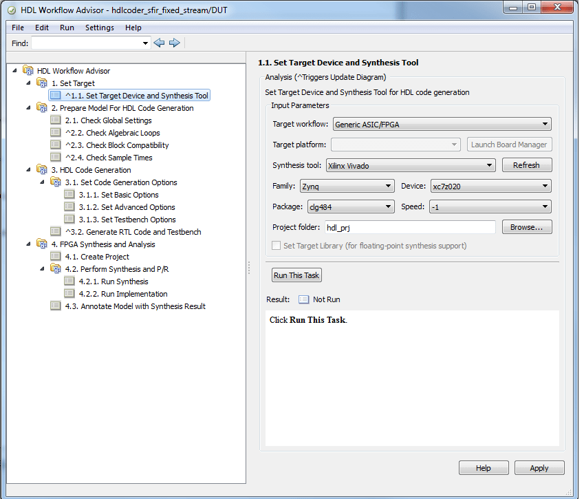Open the disabled Target platform dropdown
The width and height of the screenshot is (584, 499).
396,145
